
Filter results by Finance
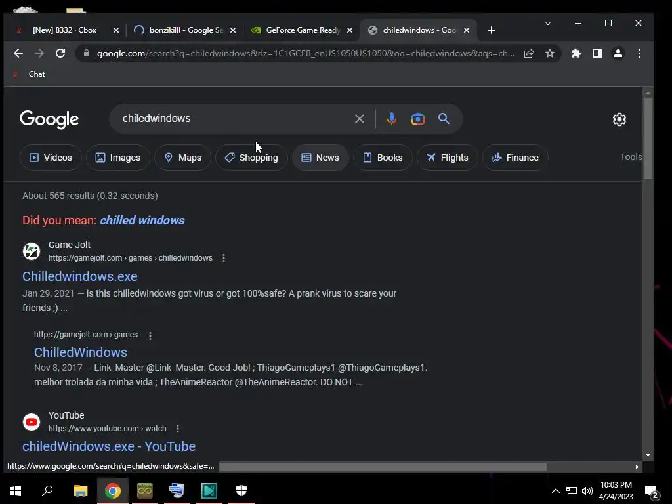515,157
